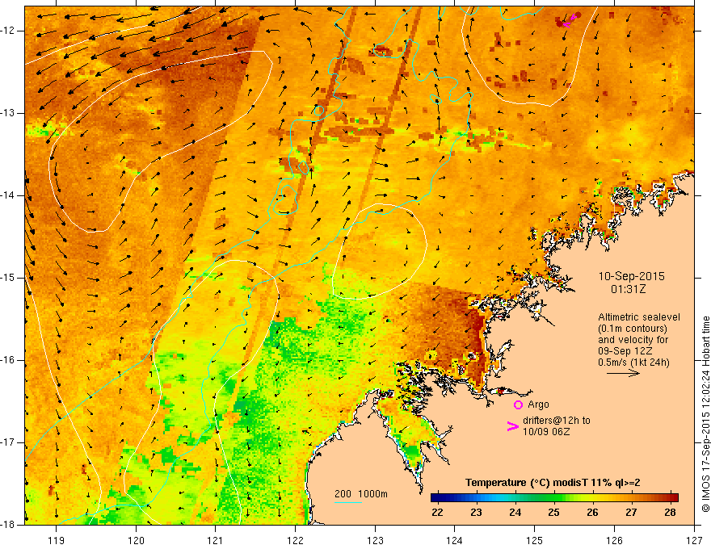Click the IMOS copyright timestamp vertical text
The width and height of the screenshot is (711, 549).
coord(705,414)
